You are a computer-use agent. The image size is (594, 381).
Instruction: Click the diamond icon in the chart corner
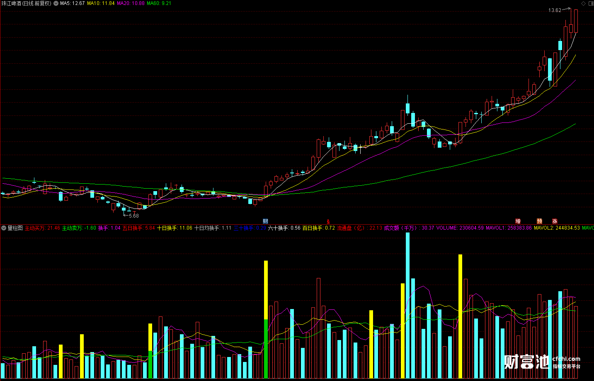click(584, 3)
